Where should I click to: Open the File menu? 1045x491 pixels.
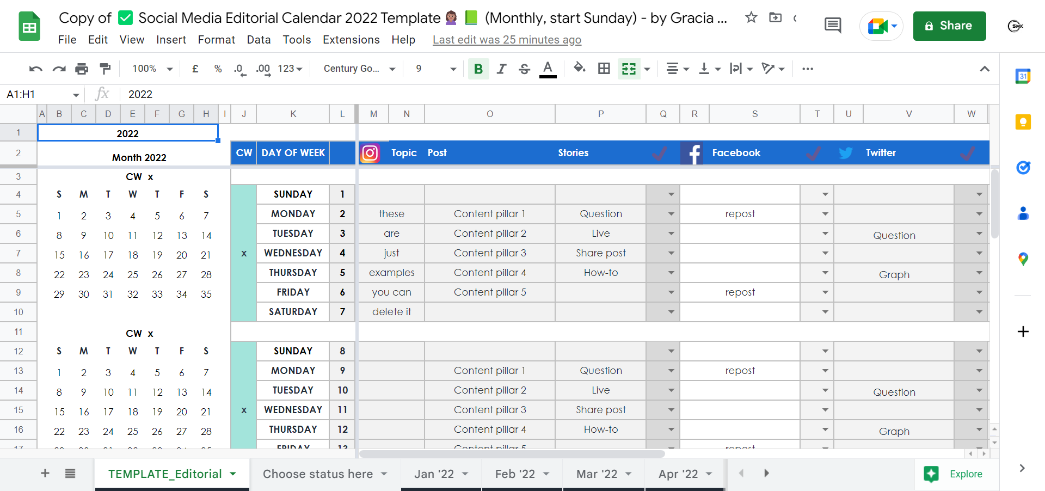click(67, 40)
